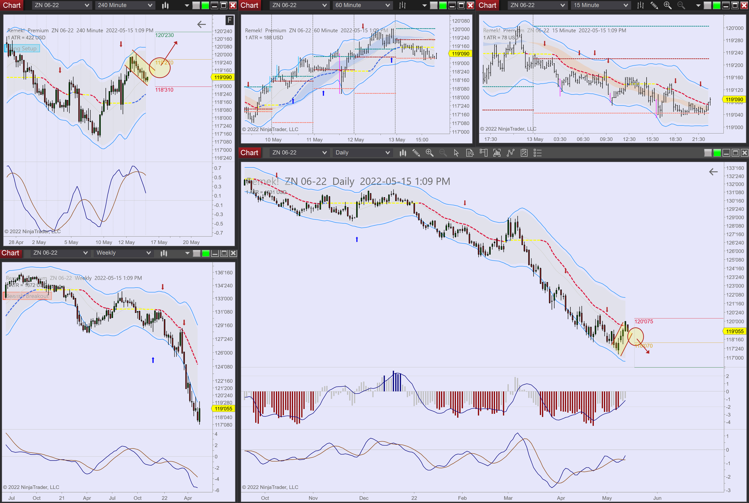Click the F button on 240 Minute chart
The width and height of the screenshot is (749, 503).
pyautogui.click(x=229, y=21)
